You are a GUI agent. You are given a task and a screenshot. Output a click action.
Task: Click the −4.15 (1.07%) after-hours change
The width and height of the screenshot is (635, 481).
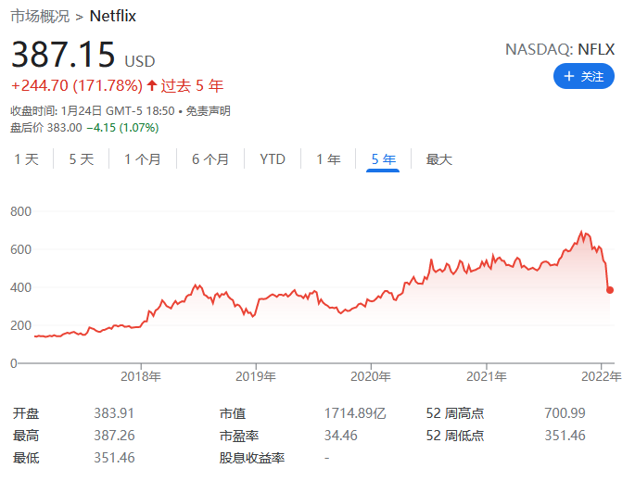pos(122,128)
